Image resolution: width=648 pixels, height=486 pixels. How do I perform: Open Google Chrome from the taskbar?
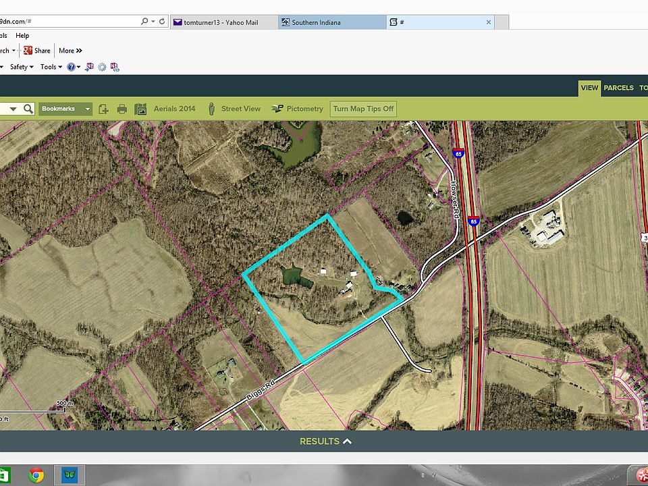[x=36, y=475]
